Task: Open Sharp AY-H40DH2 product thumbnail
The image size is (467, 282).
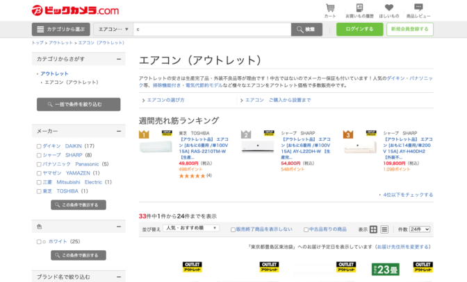Action: [x=360, y=147]
